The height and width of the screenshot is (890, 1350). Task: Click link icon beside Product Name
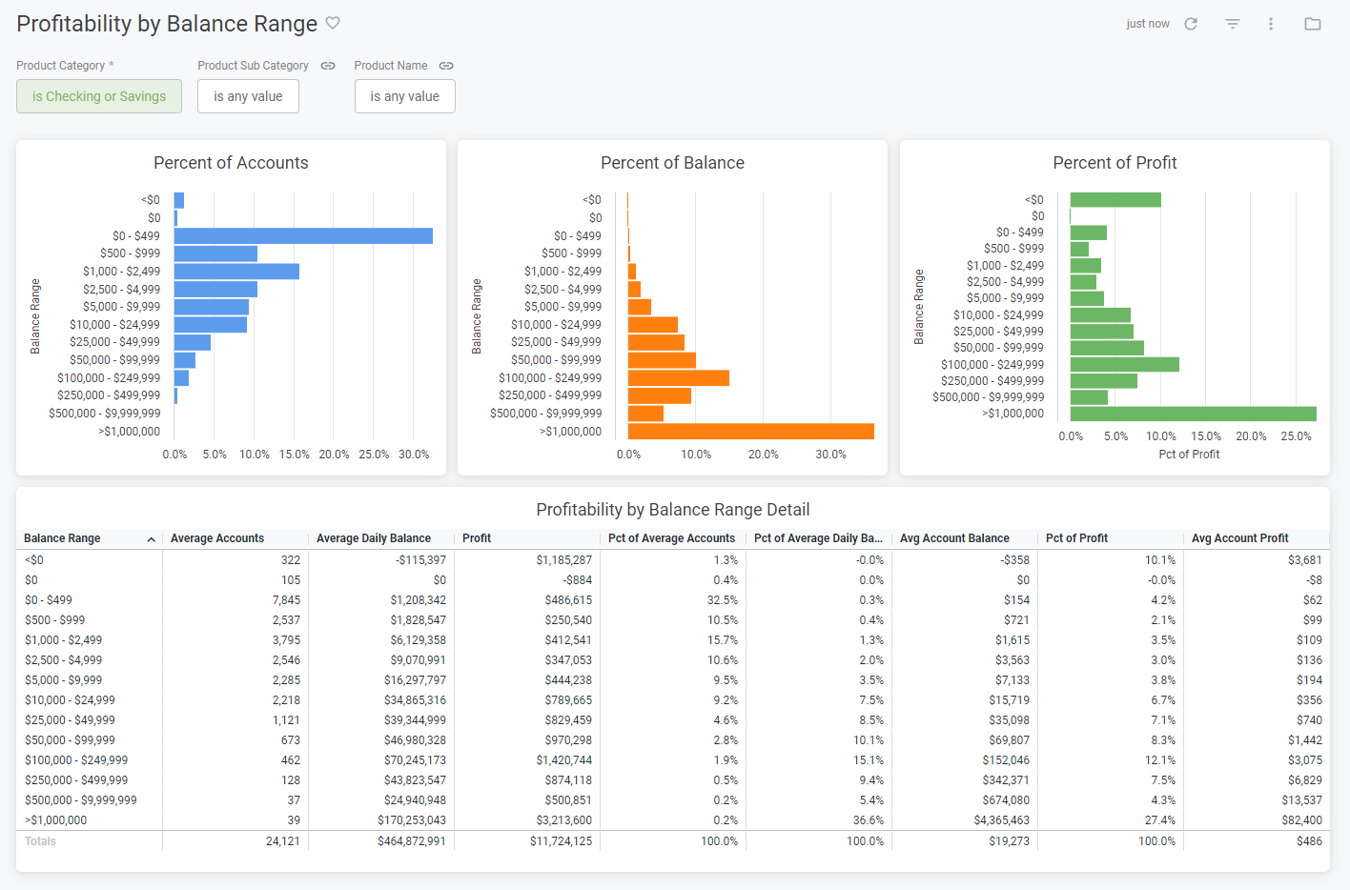446,66
